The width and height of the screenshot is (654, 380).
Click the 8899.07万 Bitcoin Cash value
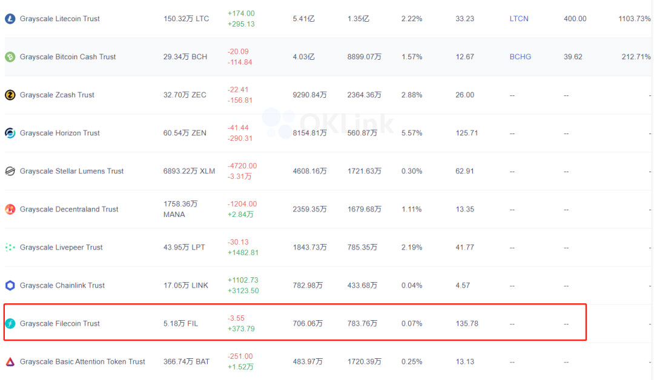(x=364, y=57)
